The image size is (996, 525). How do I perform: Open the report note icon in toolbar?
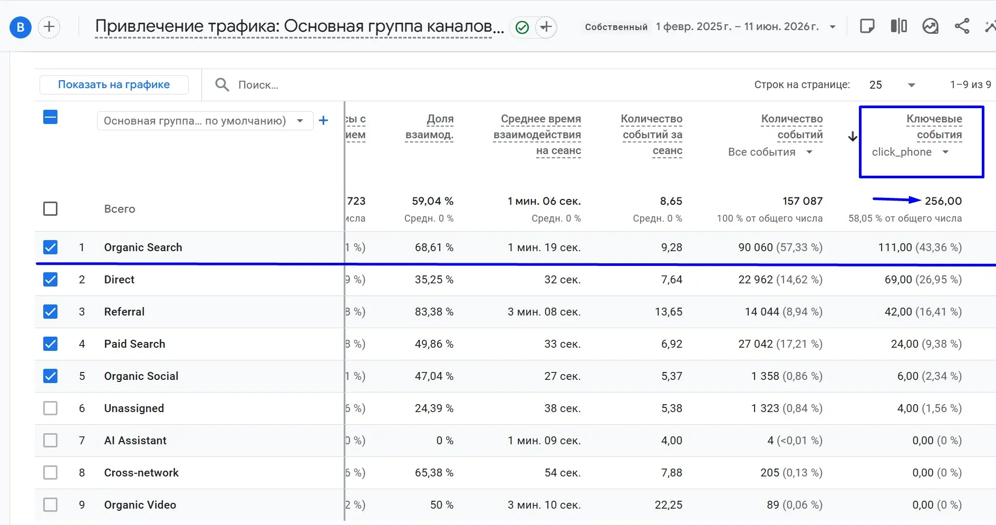pos(867,26)
